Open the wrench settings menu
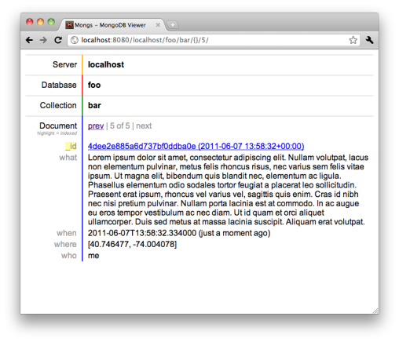Viewport: 399px width, 342px height. click(369, 40)
